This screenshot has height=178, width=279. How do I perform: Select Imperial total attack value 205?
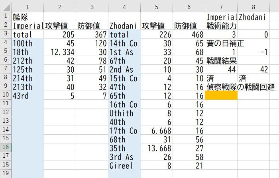click(60, 34)
